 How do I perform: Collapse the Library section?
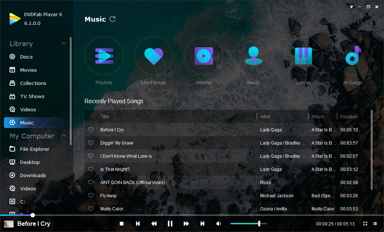click(x=64, y=44)
